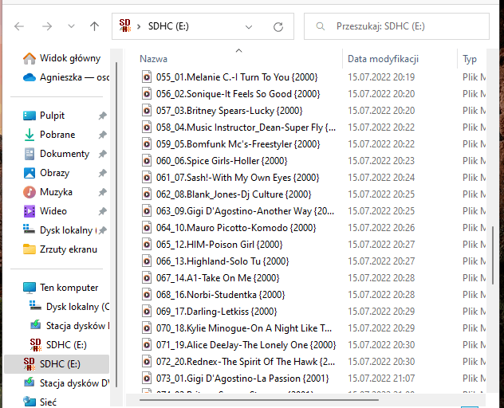Image resolution: width=504 pixels, height=408 pixels.
Task: Open recent locations dropdown chevron
Action: (x=71, y=26)
